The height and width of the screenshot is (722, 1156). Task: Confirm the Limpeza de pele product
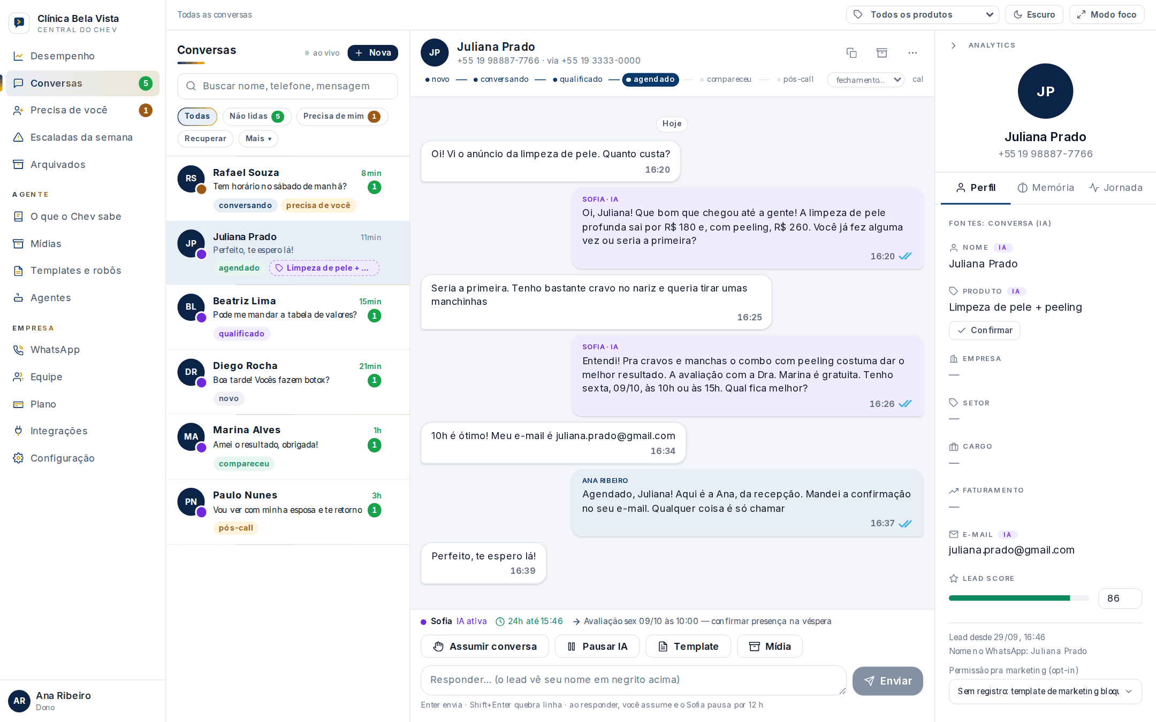(x=985, y=331)
